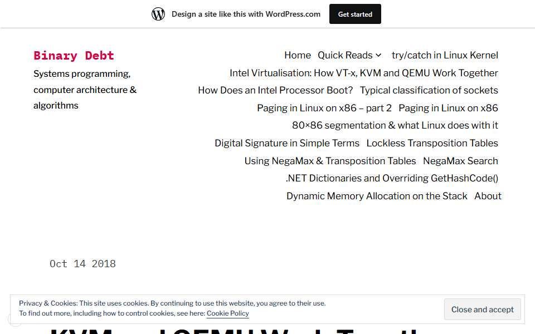Open the Paging in Linux on x86 article
Screen dimensions: 535x334
click(x=448, y=108)
